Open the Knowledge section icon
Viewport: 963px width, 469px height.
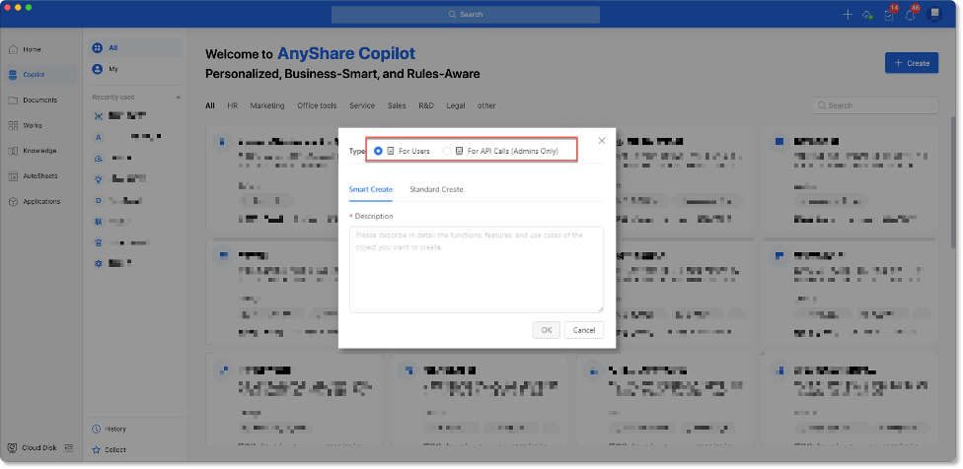[x=13, y=151]
